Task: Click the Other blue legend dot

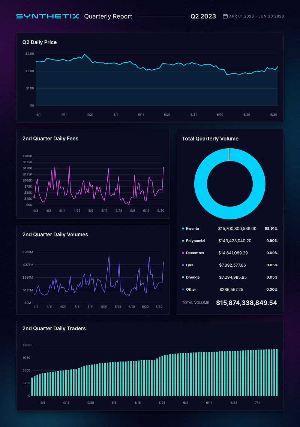Action: 183,290
